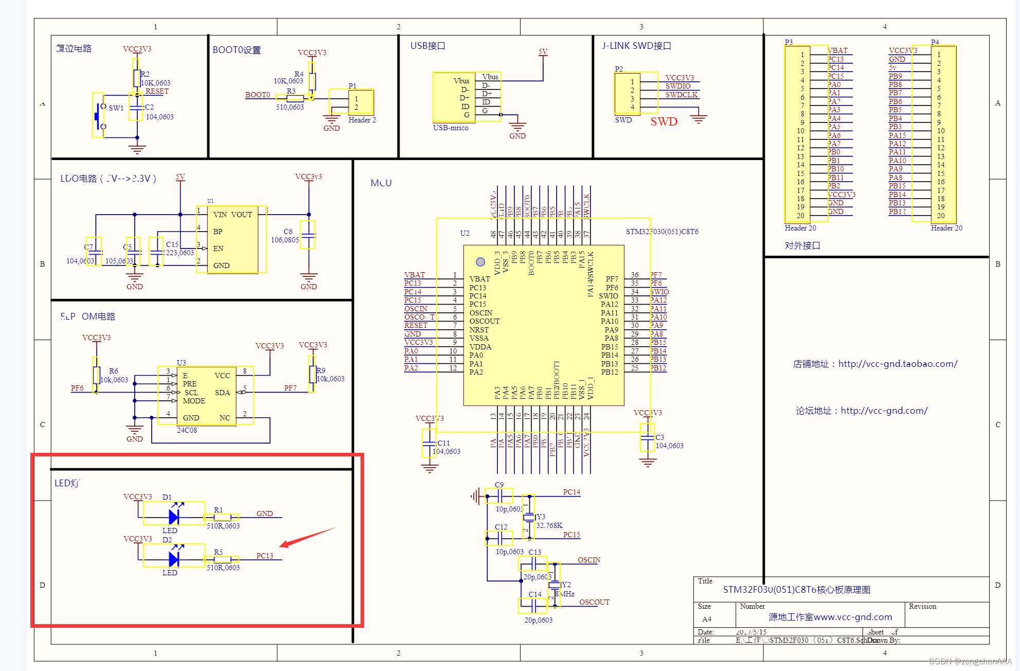This screenshot has height=671, width=1020.
Task: Select crystal Y2 8MHz symbol
Action: 554,585
